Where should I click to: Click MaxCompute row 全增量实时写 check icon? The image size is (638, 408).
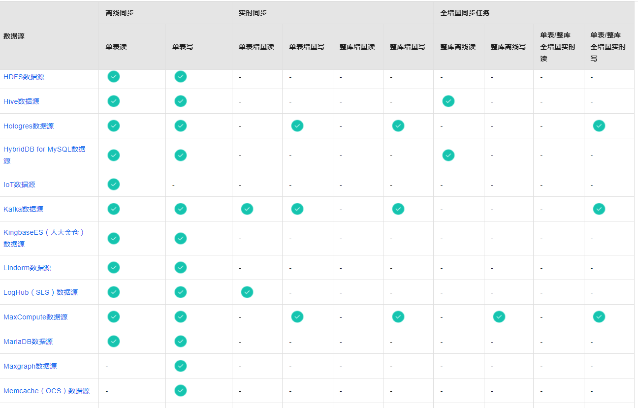click(x=599, y=316)
